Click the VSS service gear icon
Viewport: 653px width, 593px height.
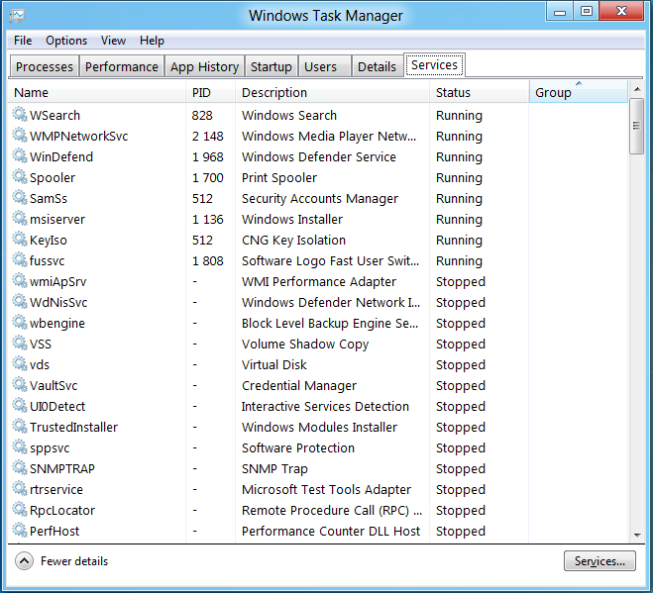pyautogui.click(x=20, y=343)
